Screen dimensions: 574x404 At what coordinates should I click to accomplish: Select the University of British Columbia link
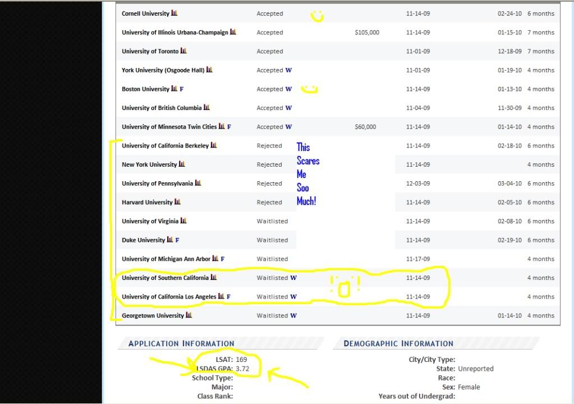[162, 108]
